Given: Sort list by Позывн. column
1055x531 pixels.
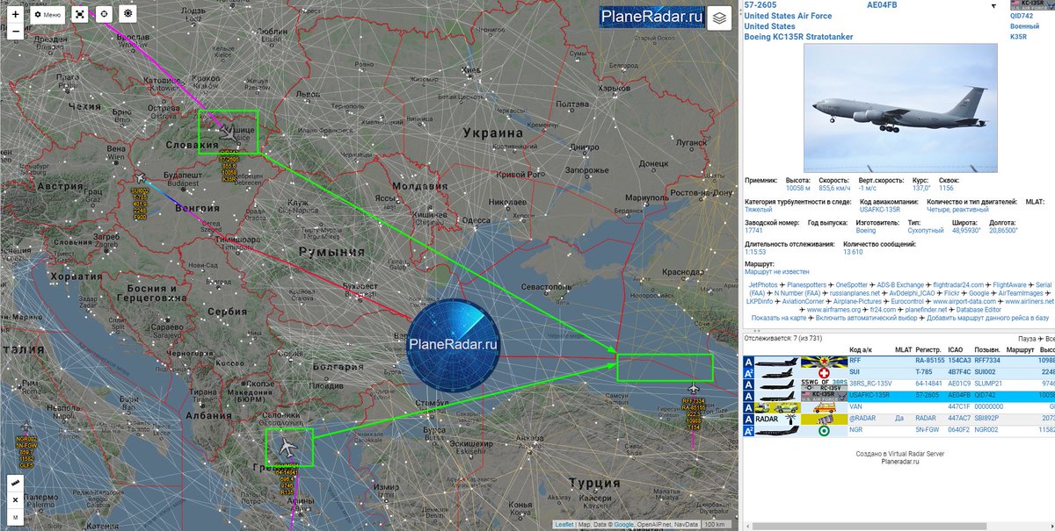Looking at the screenshot, I should coord(987,350).
